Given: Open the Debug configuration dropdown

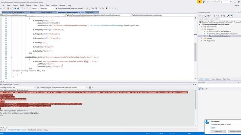Looking at the screenshot, I should (x=35, y=8).
